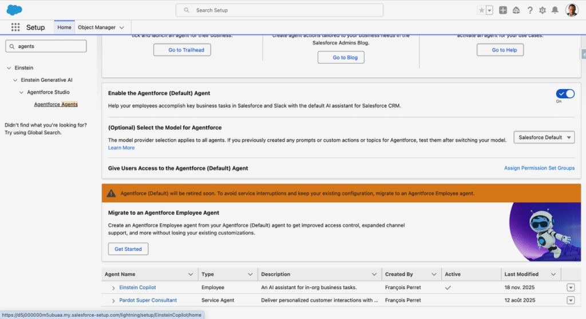Click the Search Setup input field
Image resolution: width=586 pixels, height=319 pixels.
point(279,10)
